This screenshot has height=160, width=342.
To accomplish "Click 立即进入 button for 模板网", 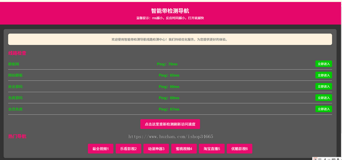I will point(323,64).
